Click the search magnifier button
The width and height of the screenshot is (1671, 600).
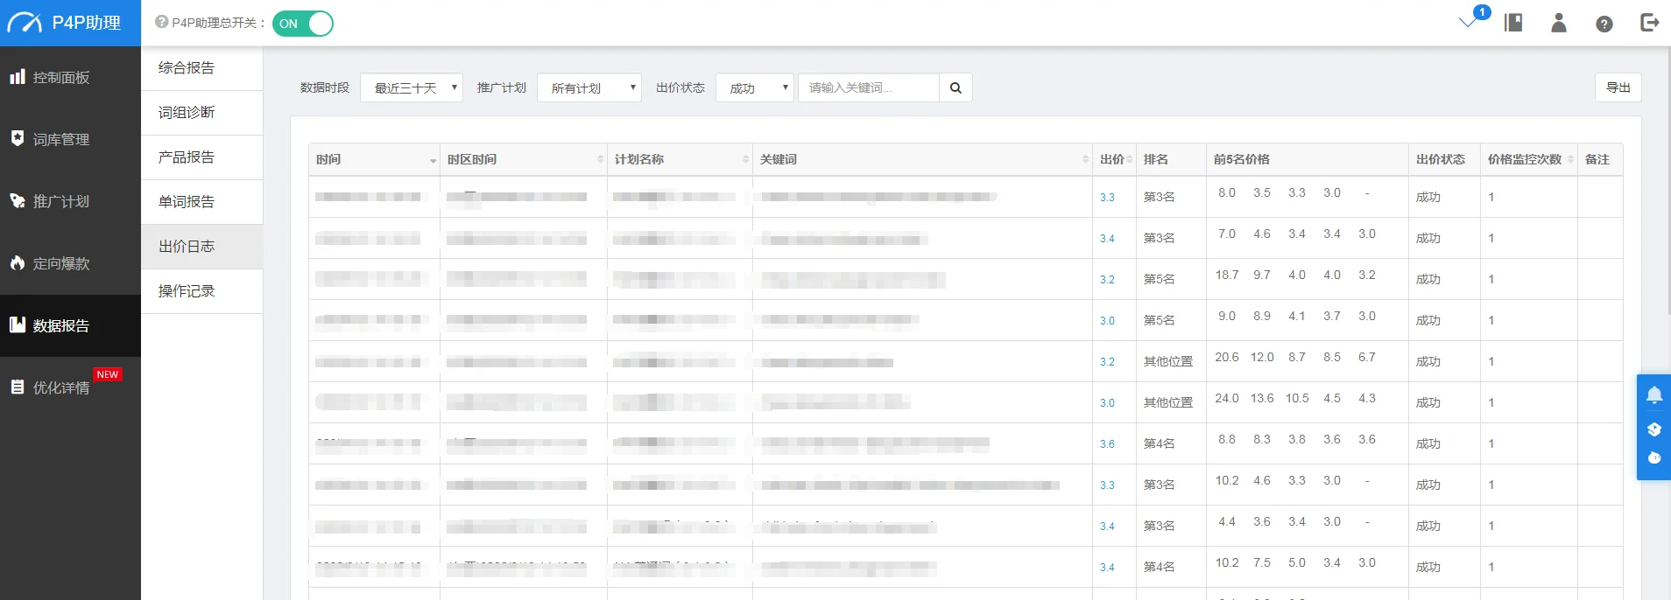coord(955,87)
